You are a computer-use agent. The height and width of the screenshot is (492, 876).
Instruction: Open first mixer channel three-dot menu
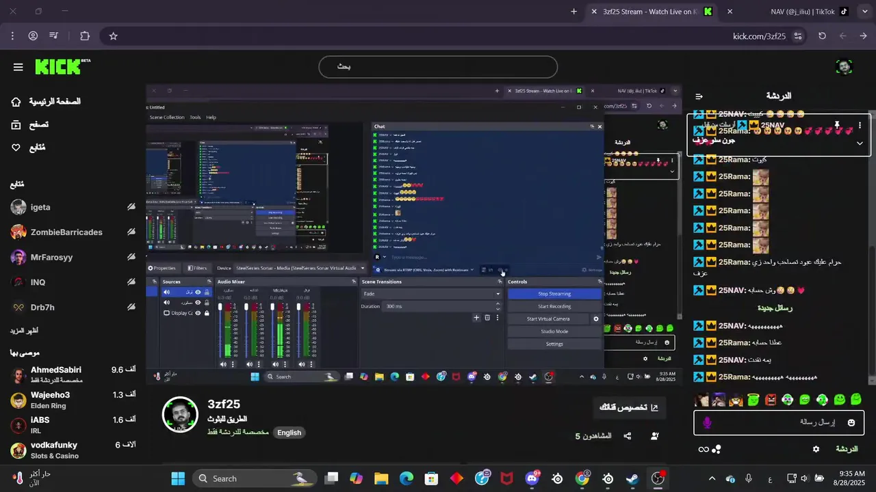[233, 364]
